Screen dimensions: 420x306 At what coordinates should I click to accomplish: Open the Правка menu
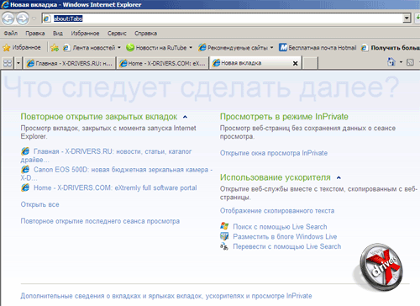(35, 34)
